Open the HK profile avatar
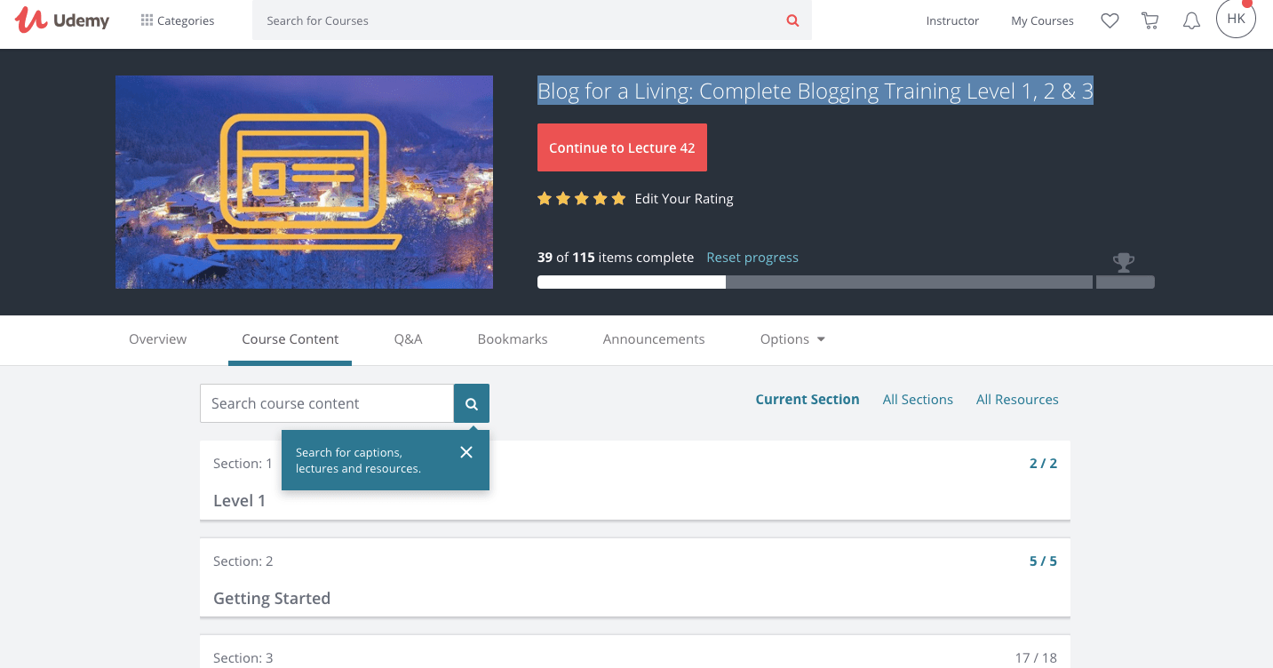The height and width of the screenshot is (668, 1273). point(1236,19)
